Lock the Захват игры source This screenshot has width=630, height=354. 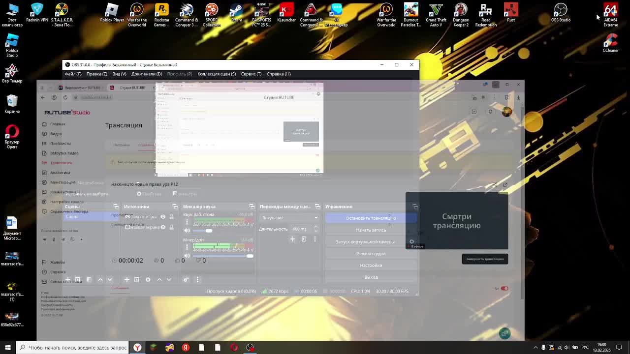pyautogui.click(x=171, y=217)
